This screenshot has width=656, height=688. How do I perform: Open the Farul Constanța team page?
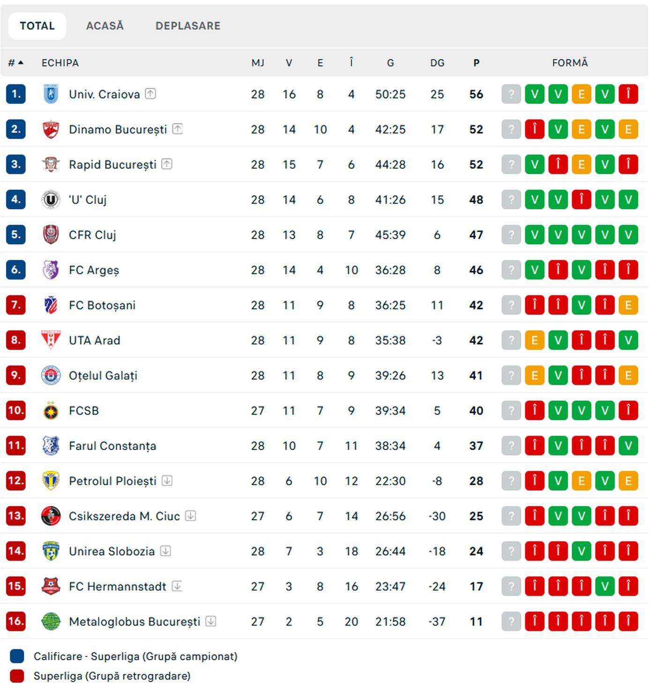tap(112, 446)
